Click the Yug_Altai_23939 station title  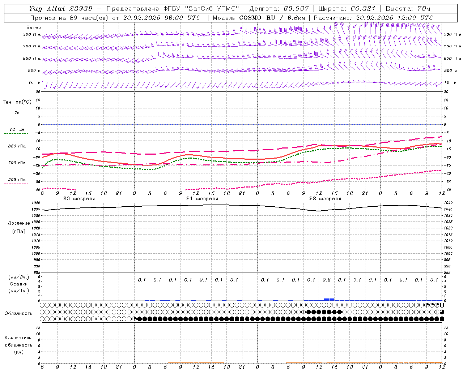pyautogui.click(x=61, y=9)
